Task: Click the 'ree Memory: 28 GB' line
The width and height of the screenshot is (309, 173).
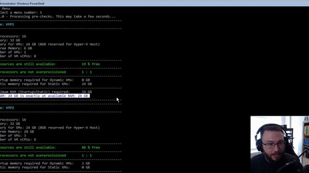Action: pos(17,132)
